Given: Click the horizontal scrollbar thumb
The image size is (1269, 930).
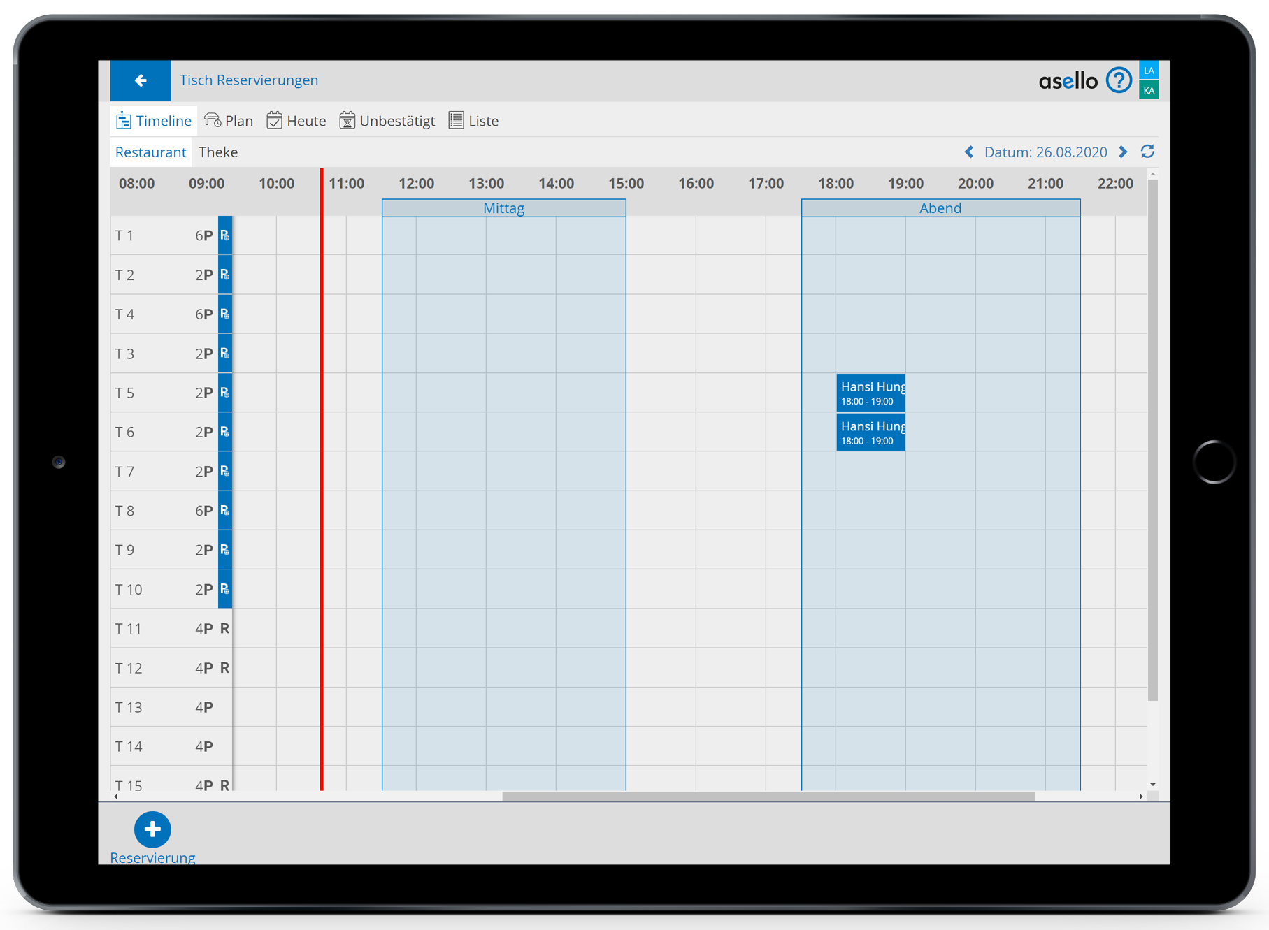Looking at the screenshot, I should point(768,797).
